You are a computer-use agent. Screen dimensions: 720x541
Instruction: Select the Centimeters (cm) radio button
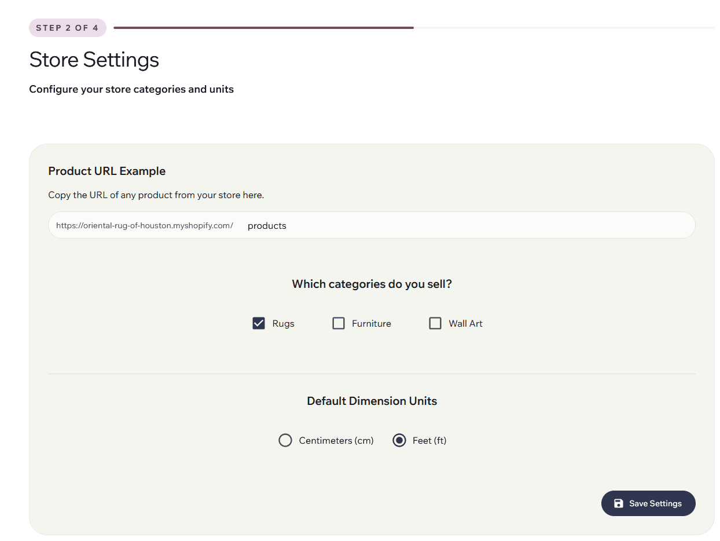click(285, 441)
